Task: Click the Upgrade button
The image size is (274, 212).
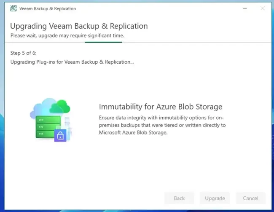Action: [215, 198]
